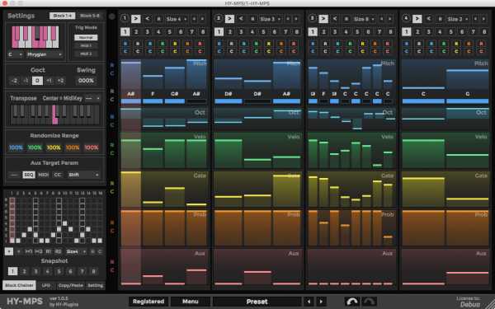Select Snapshot slot 3
This screenshot has height=309, width=495.
click(35, 271)
